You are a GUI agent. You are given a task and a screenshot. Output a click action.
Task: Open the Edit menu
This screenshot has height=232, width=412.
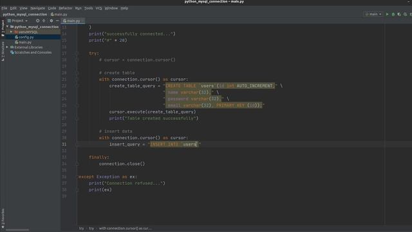click(13, 8)
